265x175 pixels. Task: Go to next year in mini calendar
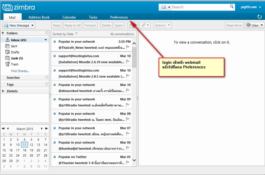click(x=46, y=128)
